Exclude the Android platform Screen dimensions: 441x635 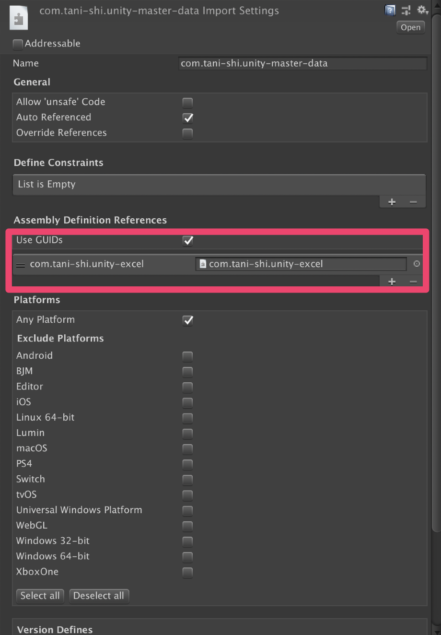coord(187,356)
